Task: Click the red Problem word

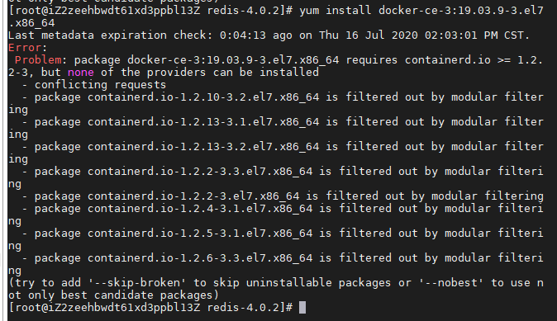Action: (x=38, y=60)
